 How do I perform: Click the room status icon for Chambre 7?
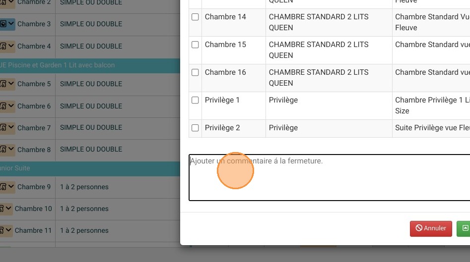pos(3,127)
